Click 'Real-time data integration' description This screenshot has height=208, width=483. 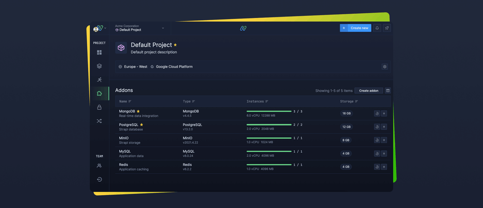coord(139,116)
